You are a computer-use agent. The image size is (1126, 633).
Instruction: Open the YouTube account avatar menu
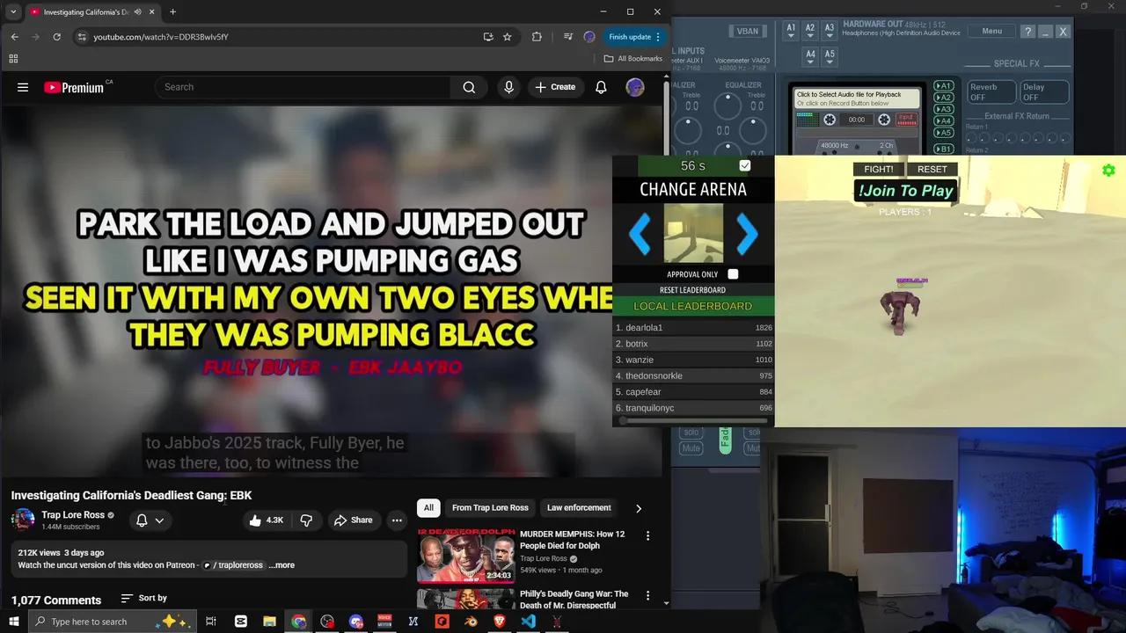pyautogui.click(x=635, y=87)
